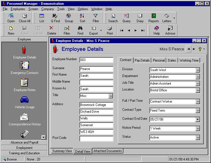This screenshot has width=211, height=163.
Task: Click the Close All toolbar icon
Action: [25, 18]
